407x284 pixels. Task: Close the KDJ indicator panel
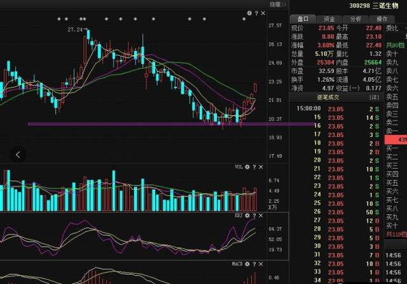[x=261, y=215]
